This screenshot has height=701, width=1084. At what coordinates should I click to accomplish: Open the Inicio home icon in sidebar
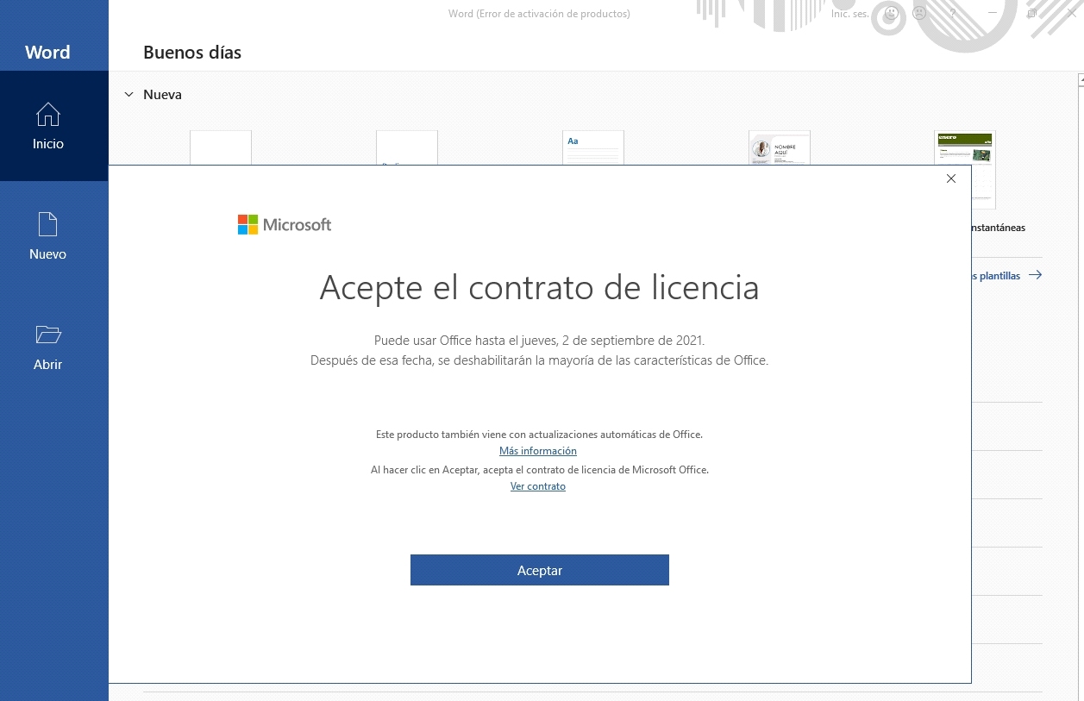point(48,115)
